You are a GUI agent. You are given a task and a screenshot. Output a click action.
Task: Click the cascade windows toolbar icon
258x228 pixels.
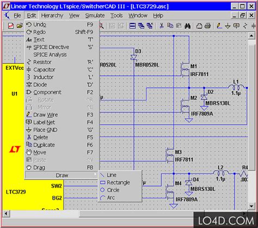coord(141,26)
